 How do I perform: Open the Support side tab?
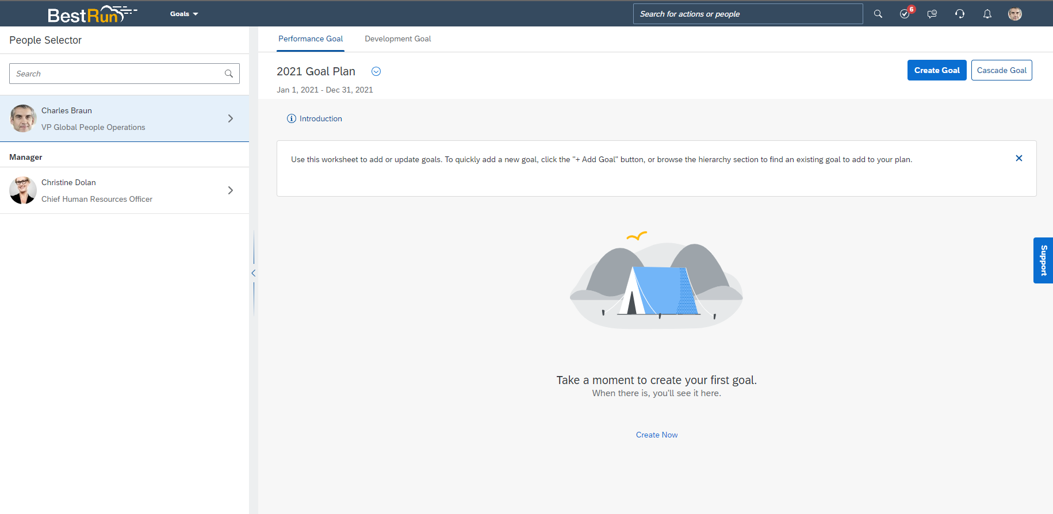(1043, 260)
